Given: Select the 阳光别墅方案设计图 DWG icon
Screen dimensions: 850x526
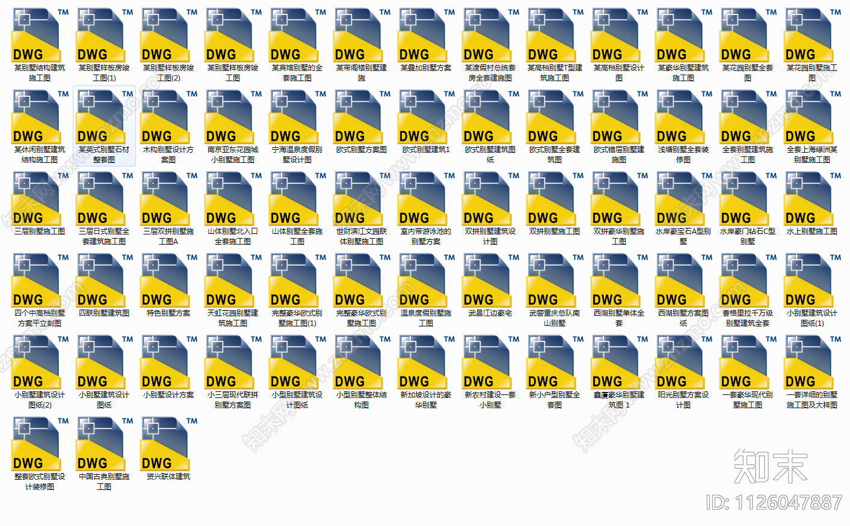Looking at the screenshot, I should coord(680,362).
